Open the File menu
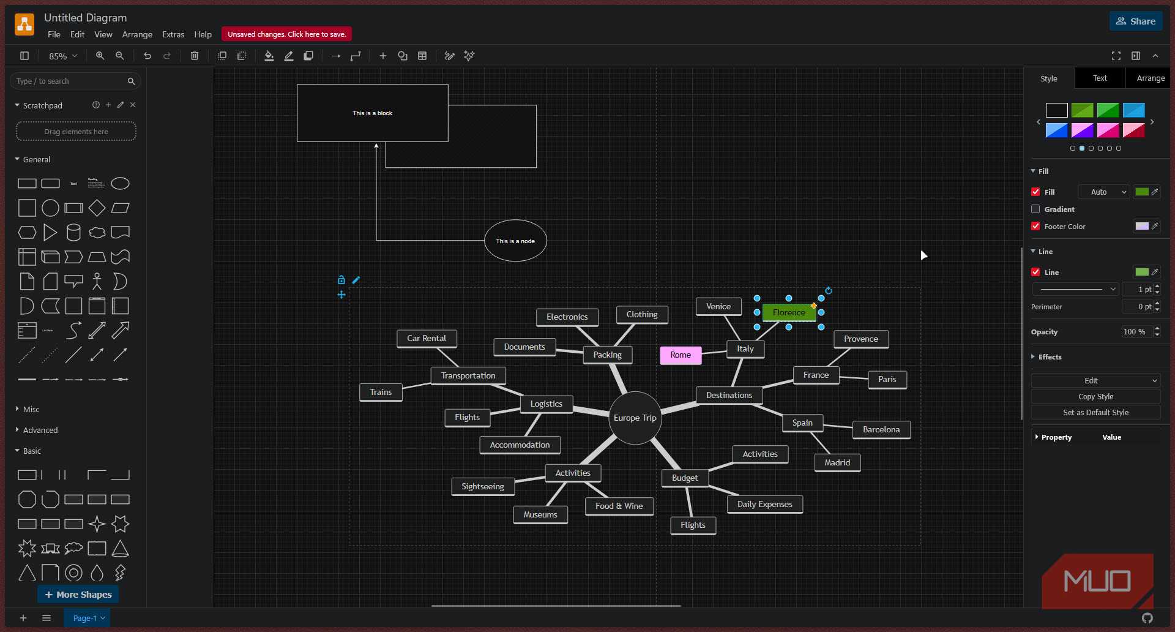The width and height of the screenshot is (1175, 632). [x=54, y=34]
